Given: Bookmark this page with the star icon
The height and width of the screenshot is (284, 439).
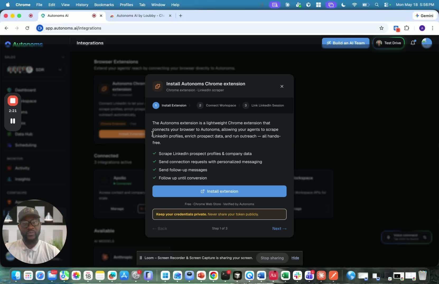Looking at the screenshot, I should pos(381,28).
